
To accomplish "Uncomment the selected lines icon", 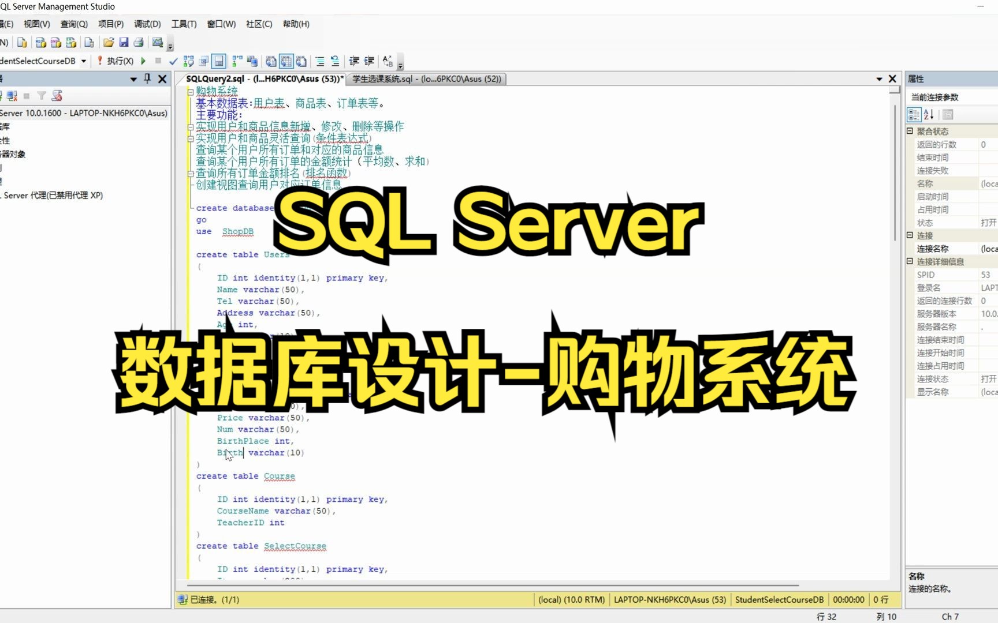I will tap(335, 61).
